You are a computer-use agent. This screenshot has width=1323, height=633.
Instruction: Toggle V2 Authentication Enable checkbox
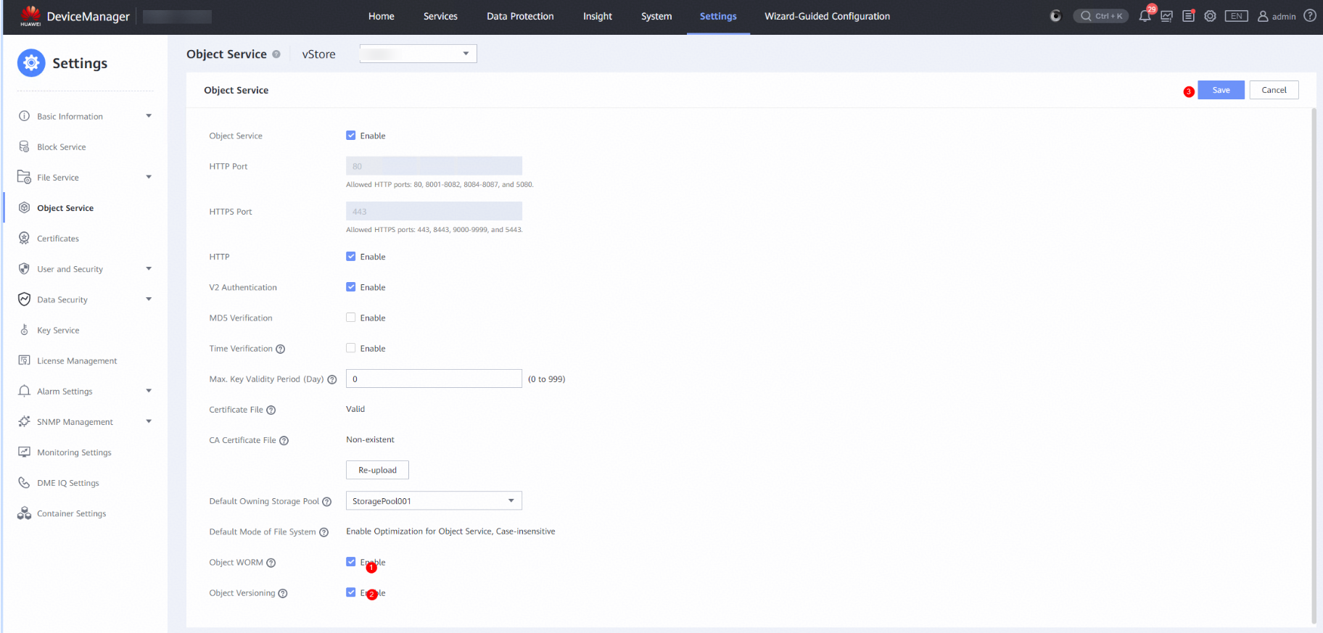tap(351, 287)
